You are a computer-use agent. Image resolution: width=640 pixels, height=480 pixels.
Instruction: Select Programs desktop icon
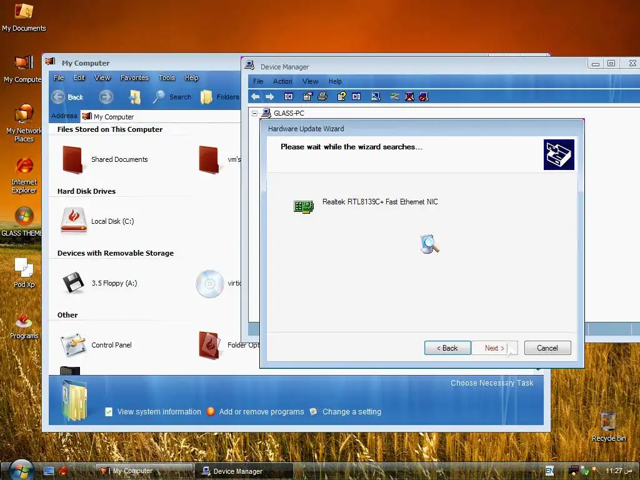coord(24,325)
